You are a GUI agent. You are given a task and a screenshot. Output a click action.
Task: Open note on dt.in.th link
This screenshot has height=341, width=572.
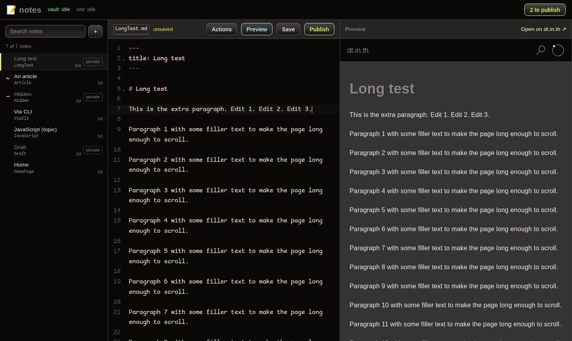543,29
